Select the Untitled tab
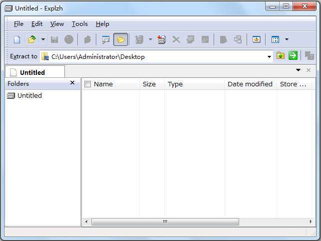Image resolution: width=321 pixels, height=241 pixels. click(x=32, y=72)
